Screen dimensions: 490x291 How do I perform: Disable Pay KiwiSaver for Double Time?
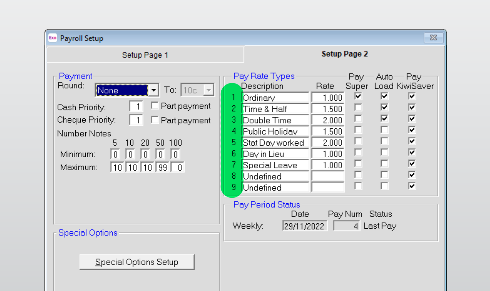click(412, 119)
